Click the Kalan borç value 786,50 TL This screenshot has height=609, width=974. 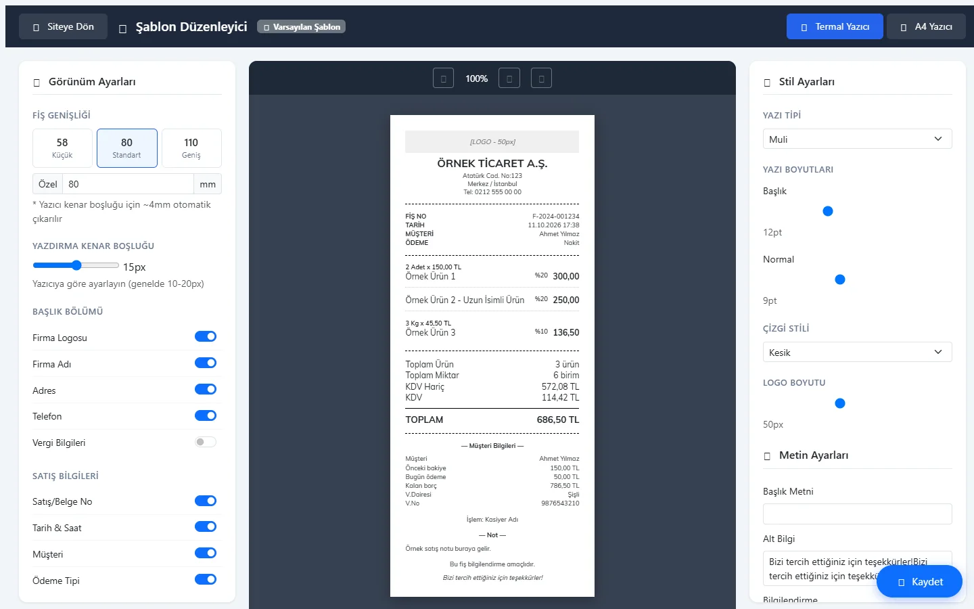click(565, 486)
